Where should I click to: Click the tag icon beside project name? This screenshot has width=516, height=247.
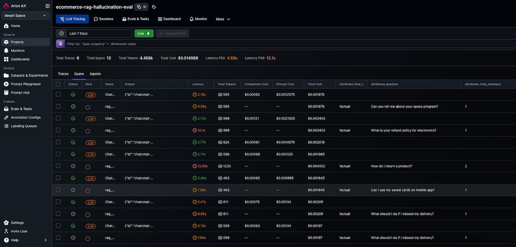[154, 7]
